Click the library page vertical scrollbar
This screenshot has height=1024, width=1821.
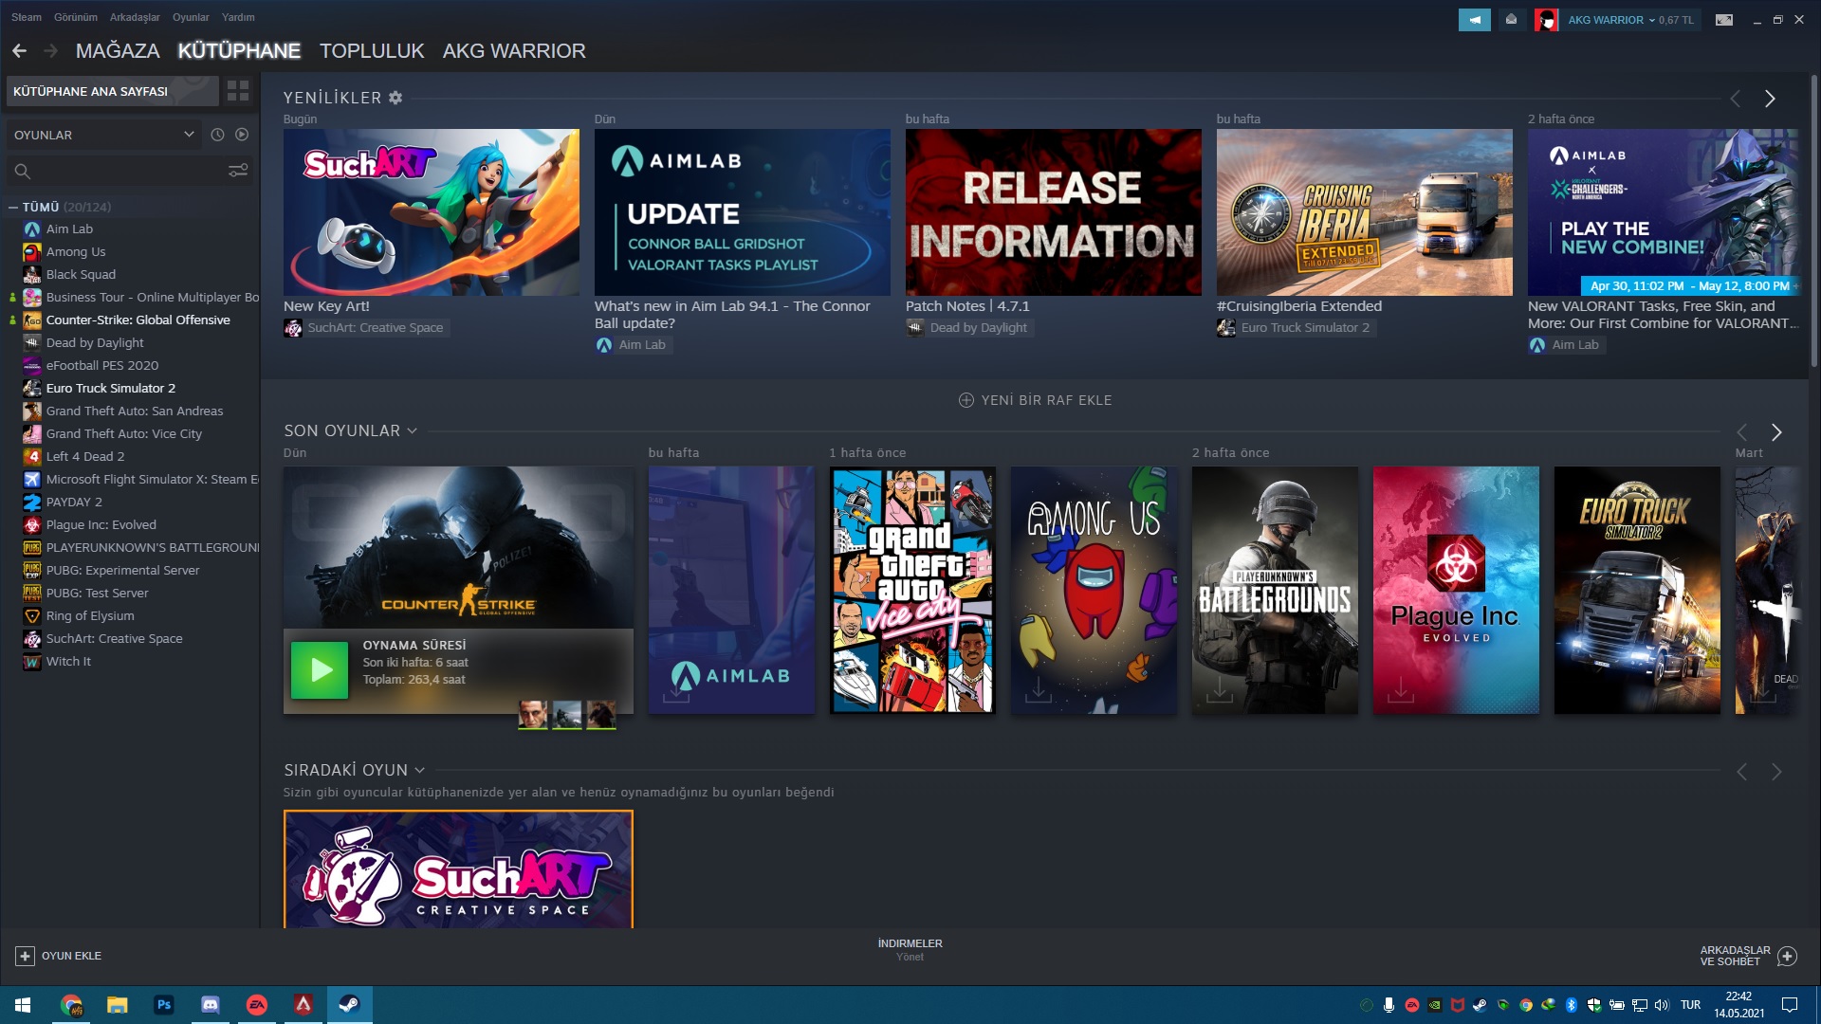tap(1814, 220)
